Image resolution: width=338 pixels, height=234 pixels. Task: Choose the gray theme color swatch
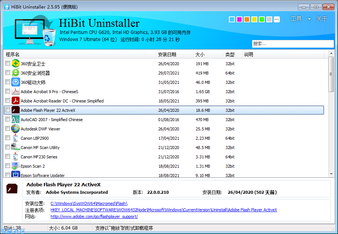click(x=269, y=19)
